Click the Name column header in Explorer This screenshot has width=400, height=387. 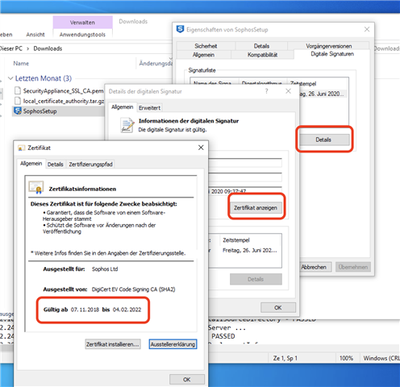coord(21,64)
